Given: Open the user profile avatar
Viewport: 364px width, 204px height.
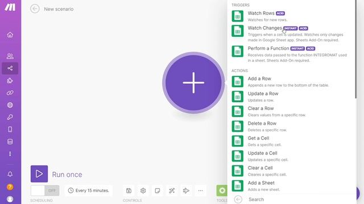Looking at the screenshot, I should coord(10,199).
